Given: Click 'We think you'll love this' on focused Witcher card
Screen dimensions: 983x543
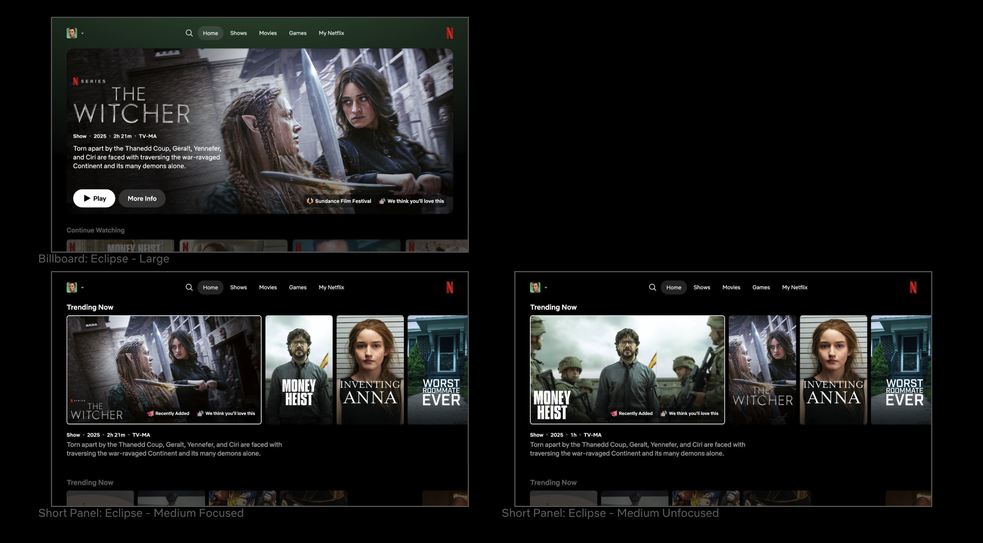Looking at the screenshot, I should click(x=226, y=414).
